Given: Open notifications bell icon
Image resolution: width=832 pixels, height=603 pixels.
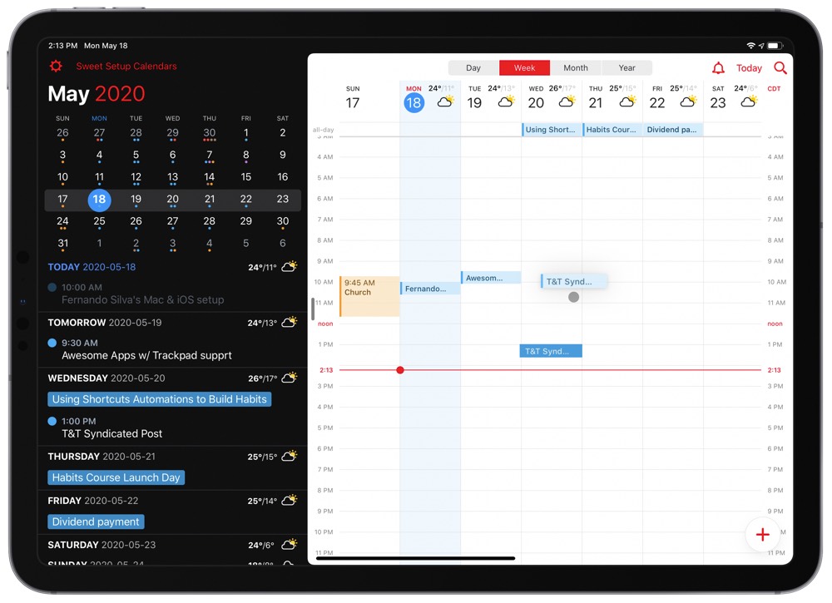Looking at the screenshot, I should click(x=718, y=68).
